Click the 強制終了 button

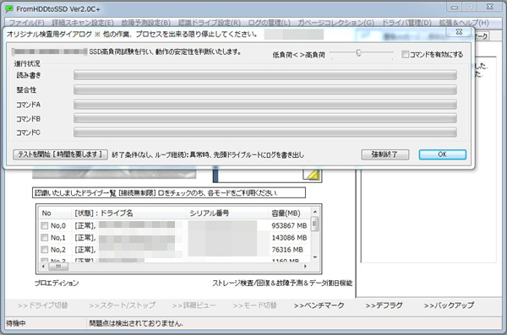click(384, 154)
